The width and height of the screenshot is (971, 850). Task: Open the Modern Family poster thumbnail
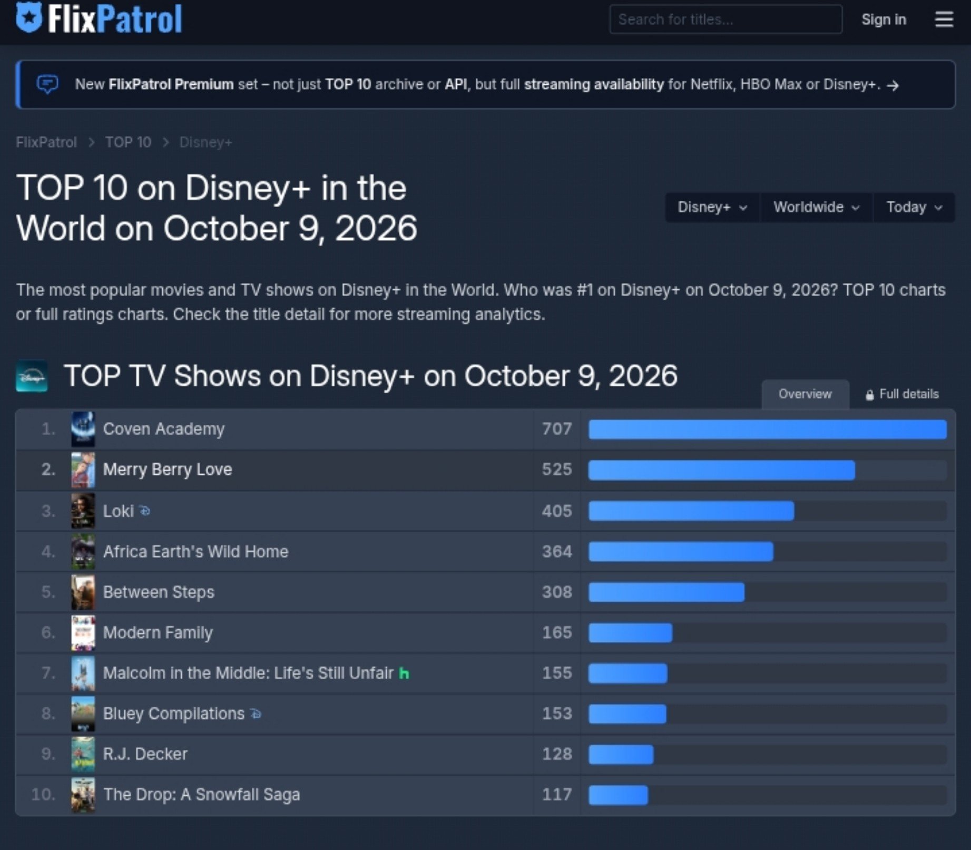pyautogui.click(x=83, y=632)
